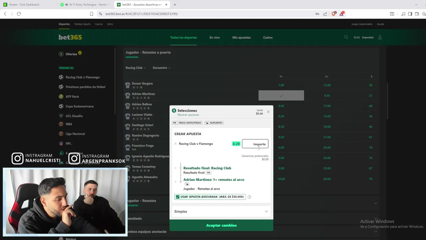The height and width of the screenshot is (240, 426).
Task: Open Racing Club v Flamengo in Tendencias
Action: [83, 77]
